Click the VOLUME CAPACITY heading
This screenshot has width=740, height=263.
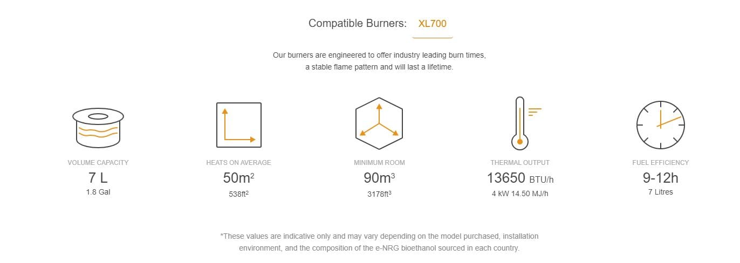coord(98,162)
